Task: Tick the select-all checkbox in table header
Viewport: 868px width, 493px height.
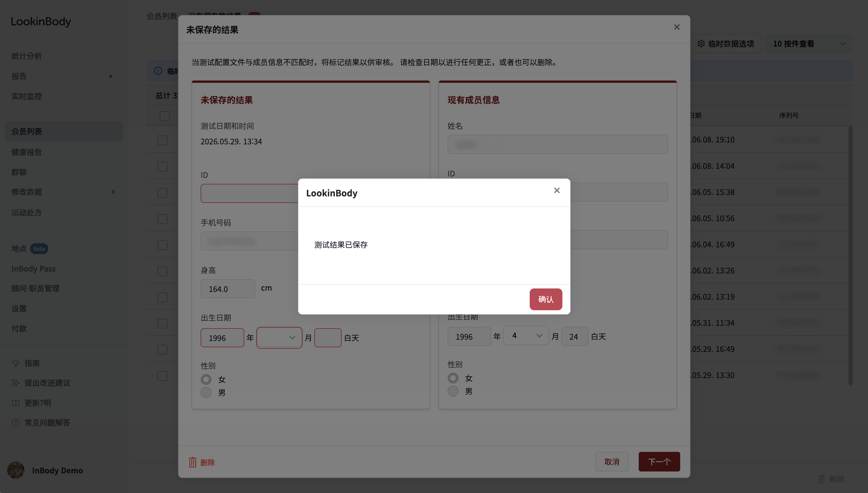Action: pyautogui.click(x=165, y=116)
